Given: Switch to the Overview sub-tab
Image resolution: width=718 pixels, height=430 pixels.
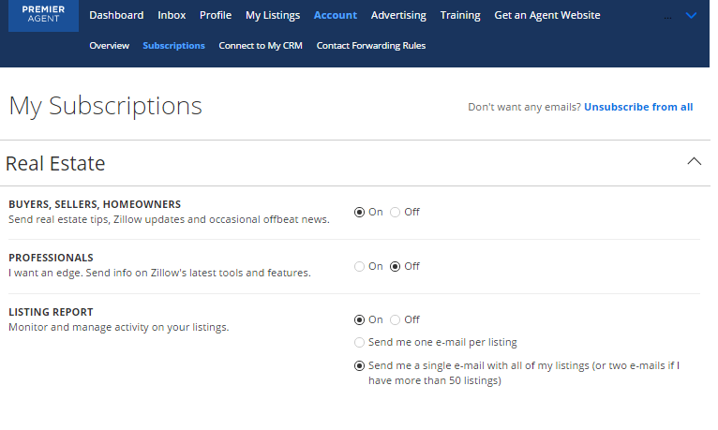Looking at the screenshot, I should click(x=109, y=45).
